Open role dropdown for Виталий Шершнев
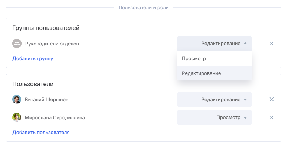 coord(215,99)
